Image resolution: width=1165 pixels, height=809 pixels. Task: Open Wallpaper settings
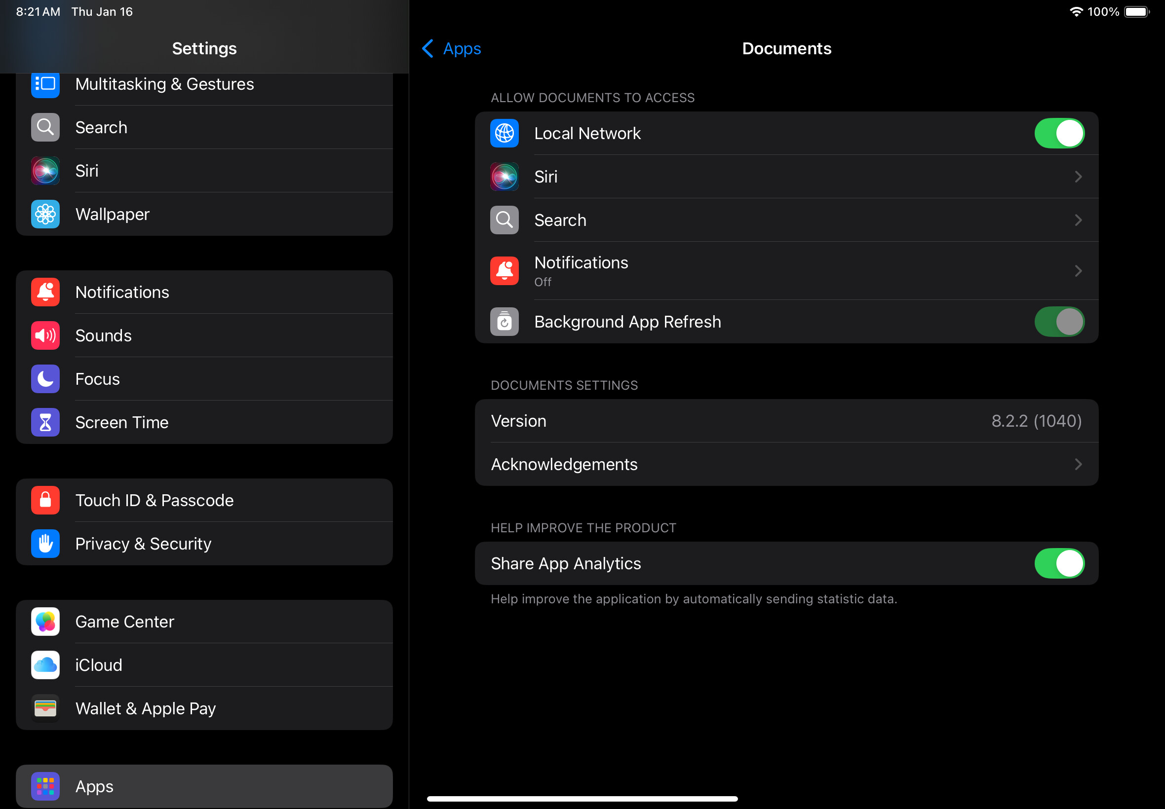[x=204, y=214]
